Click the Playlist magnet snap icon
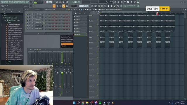Viewport: 187px width, 105px height. tap(76, 9)
